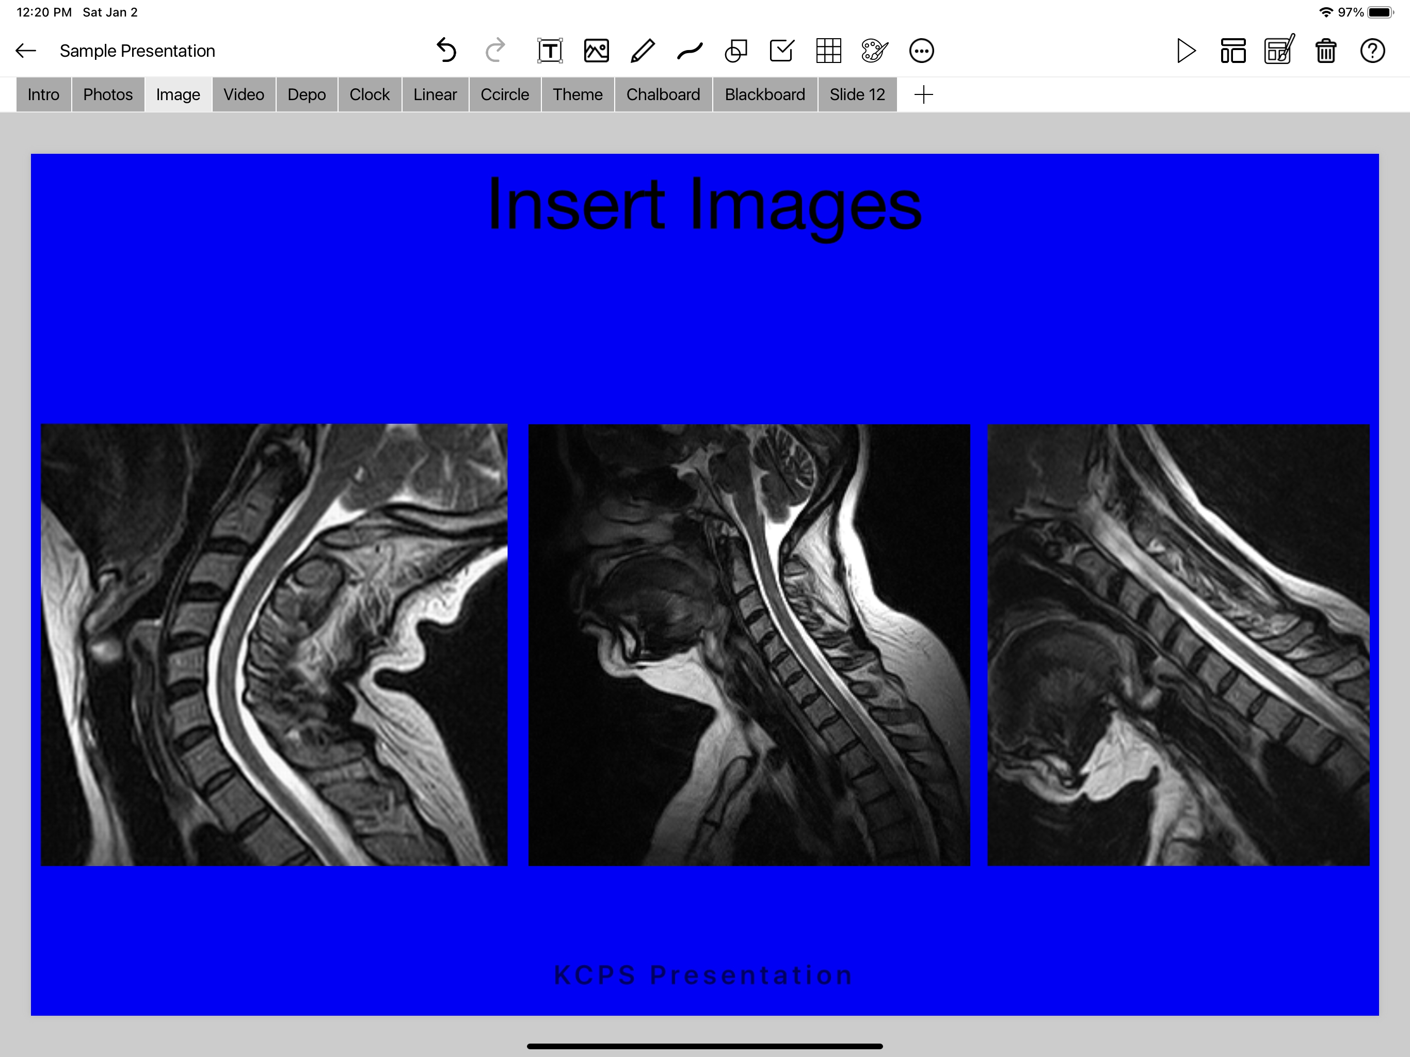Switch to the Slide 12 tab
1410x1057 pixels.
click(857, 95)
